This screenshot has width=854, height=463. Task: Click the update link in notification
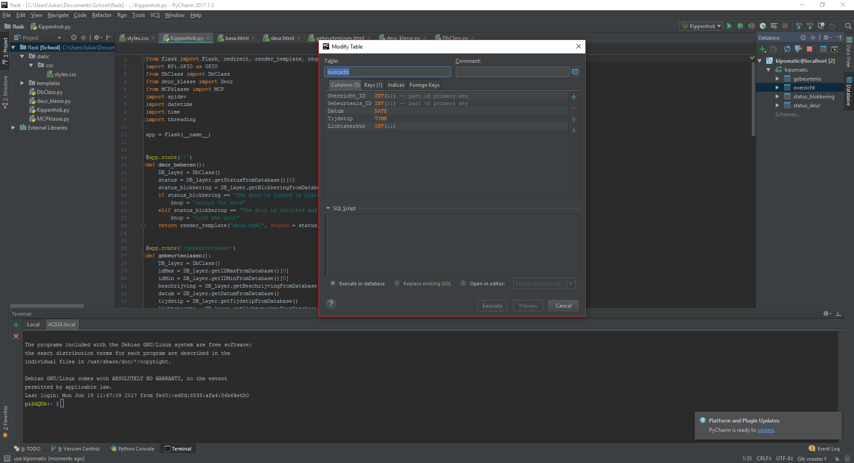pyautogui.click(x=765, y=430)
